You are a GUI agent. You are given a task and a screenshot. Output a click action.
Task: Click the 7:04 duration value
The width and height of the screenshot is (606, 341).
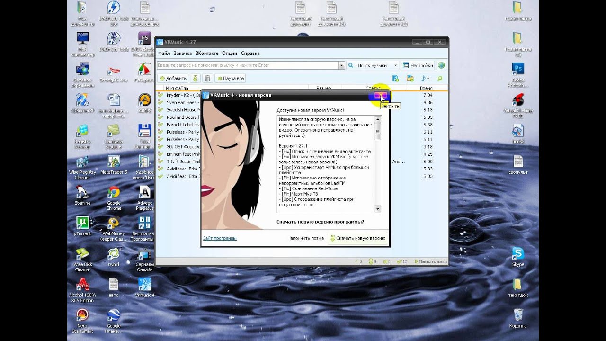[x=428, y=95]
